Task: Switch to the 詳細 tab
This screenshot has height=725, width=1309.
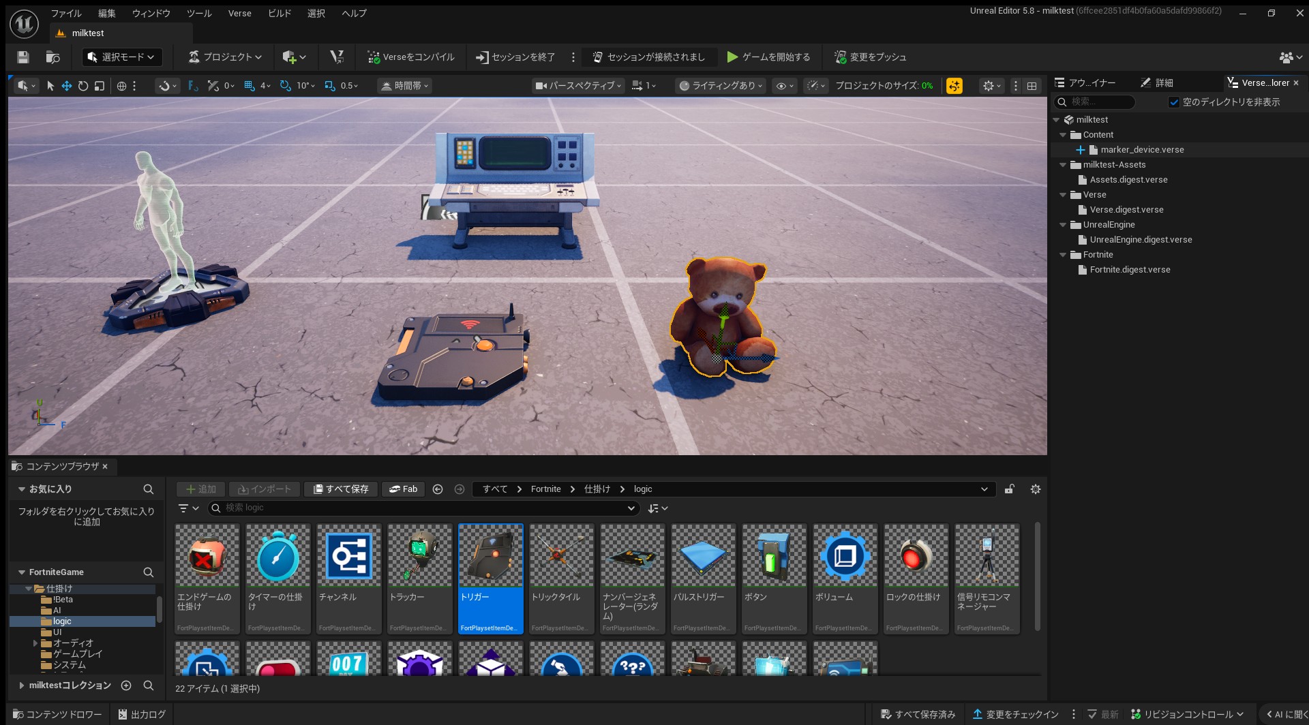Action: coord(1158,82)
